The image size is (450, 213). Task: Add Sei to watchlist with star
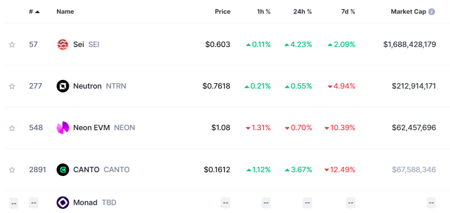[x=12, y=45]
